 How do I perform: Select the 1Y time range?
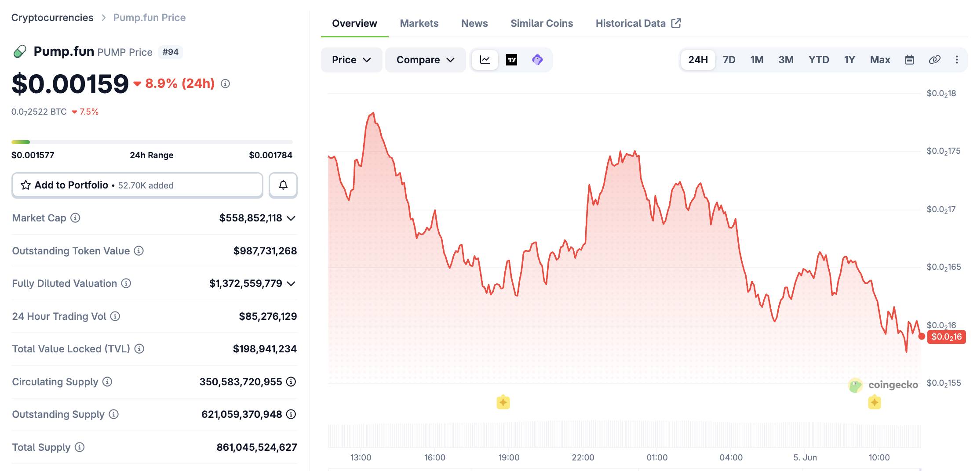coord(849,60)
